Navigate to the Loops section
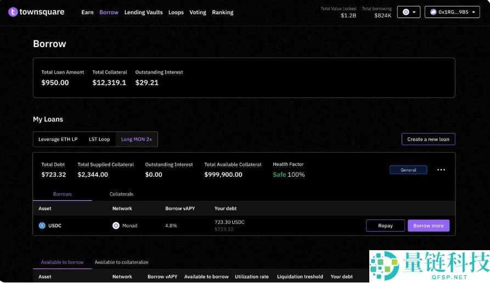This screenshot has width=490, height=283. pyautogui.click(x=176, y=12)
